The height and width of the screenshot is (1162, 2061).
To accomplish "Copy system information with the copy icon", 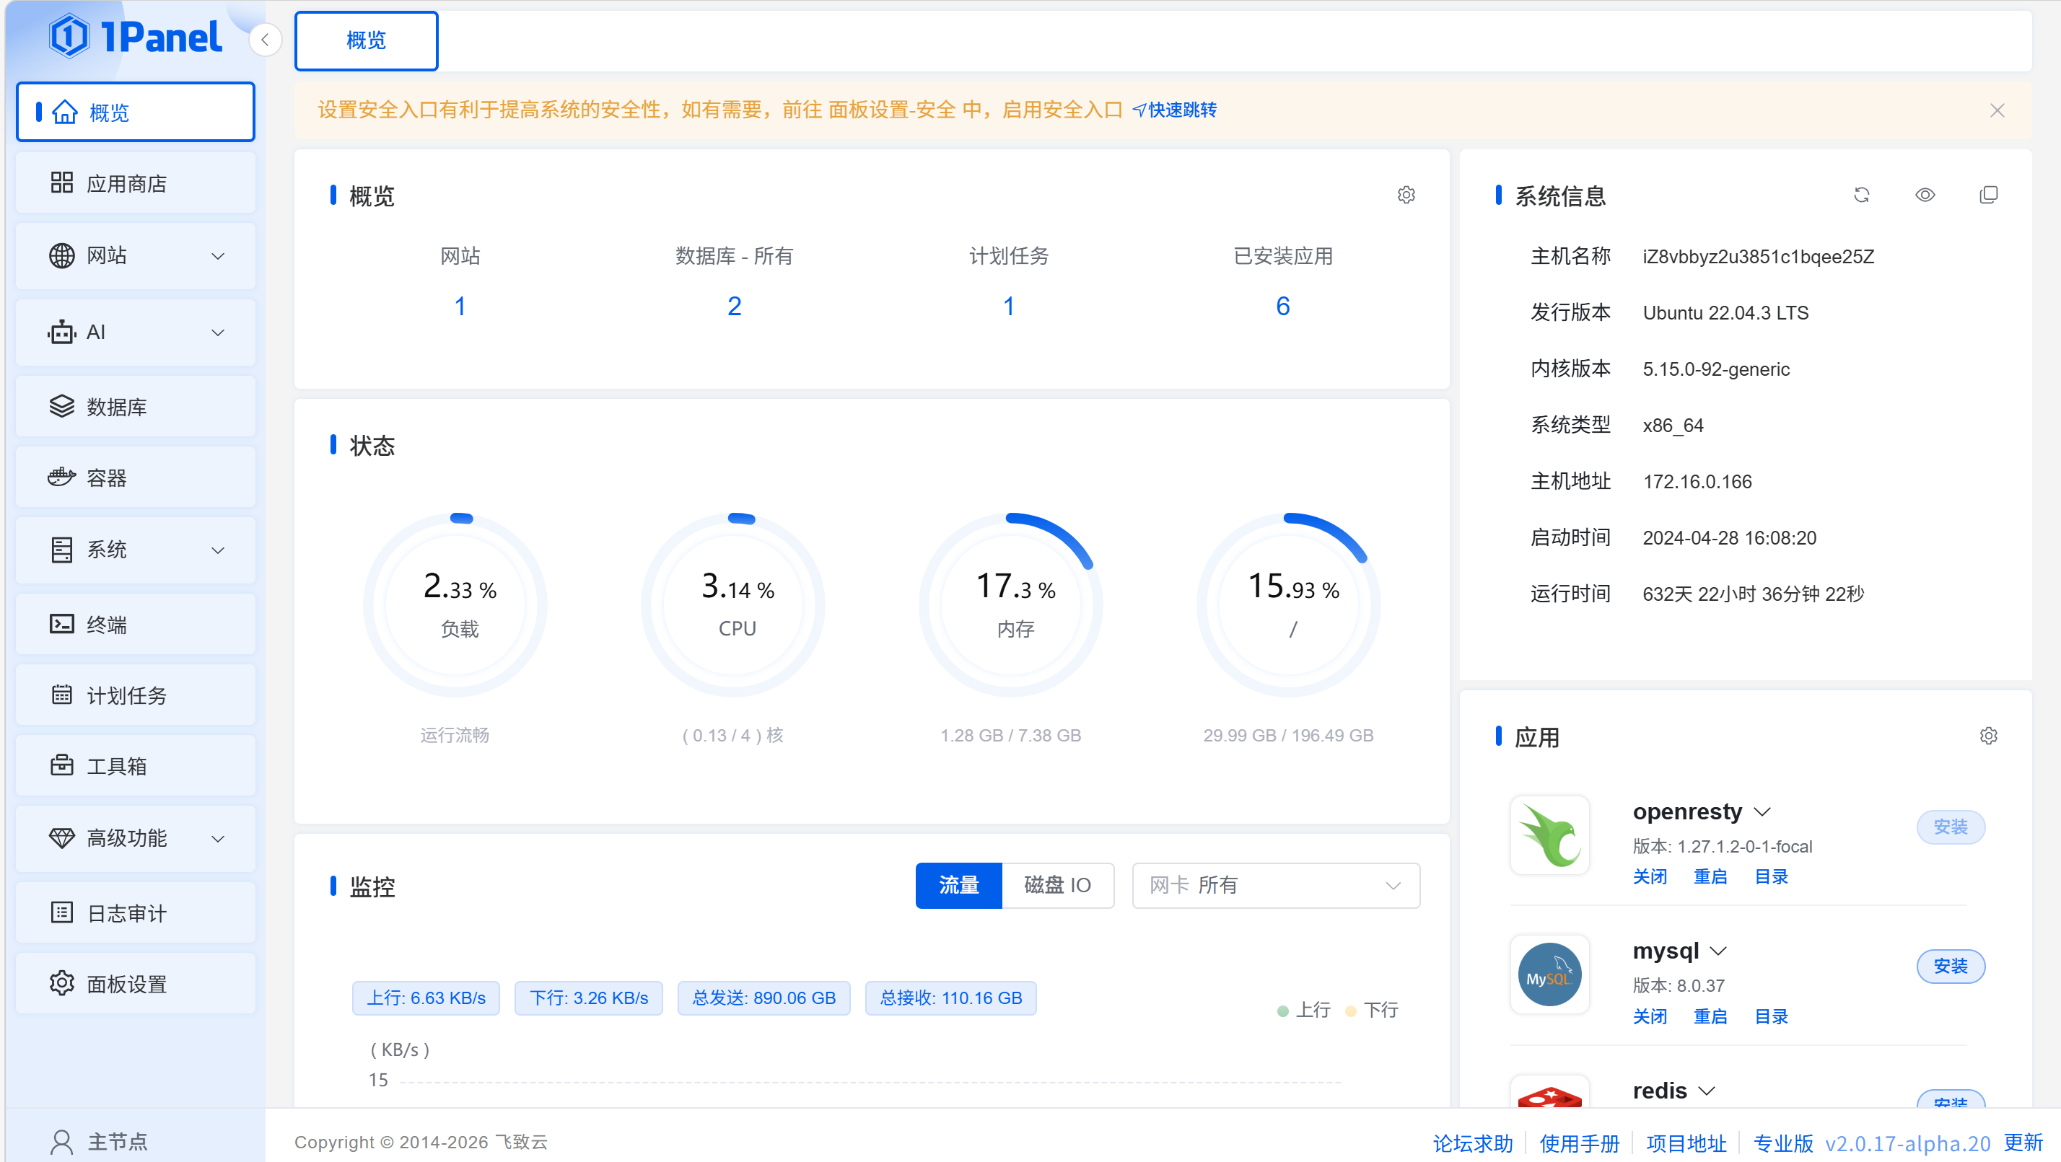I will (x=1988, y=195).
